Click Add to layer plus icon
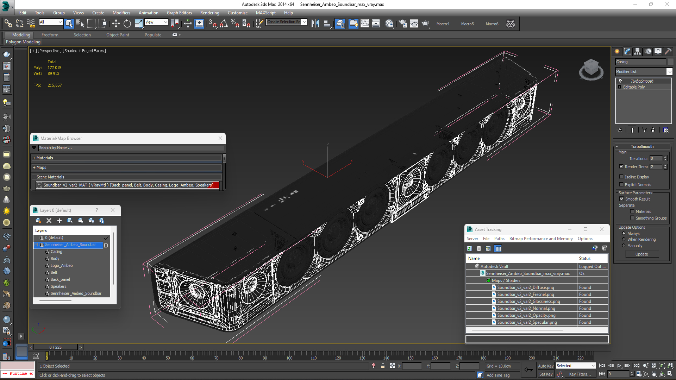The height and width of the screenshot is (380, 676). point(60,221)
